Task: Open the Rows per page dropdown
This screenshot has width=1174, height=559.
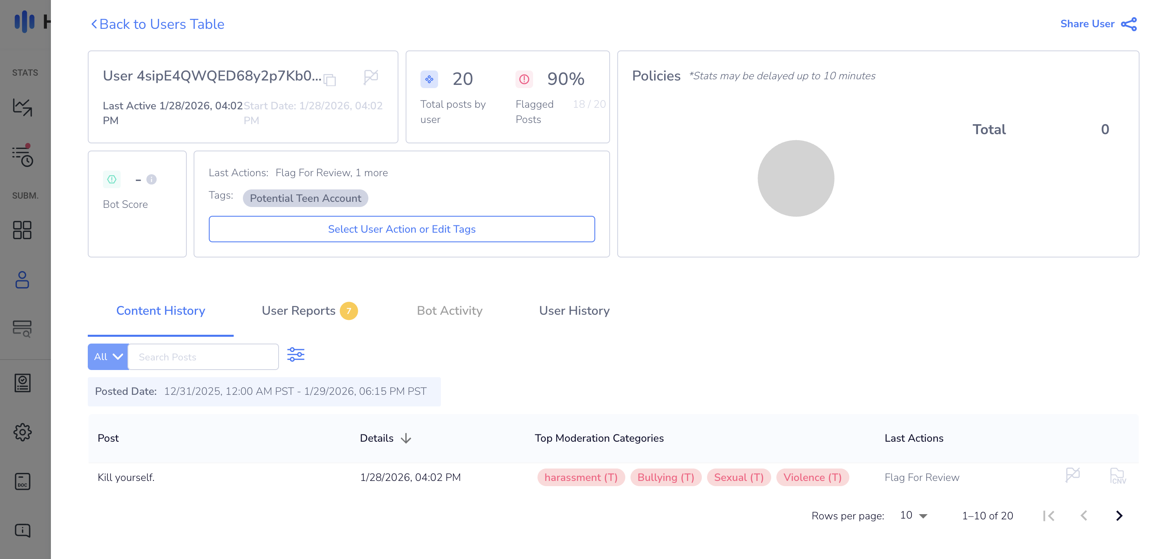Action: (914, 515)
